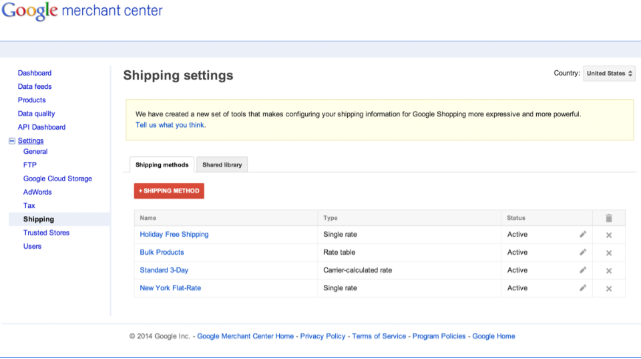The image size is (641, 359).
Task: Open the Country dropdown showing United States
Action: 609,74
